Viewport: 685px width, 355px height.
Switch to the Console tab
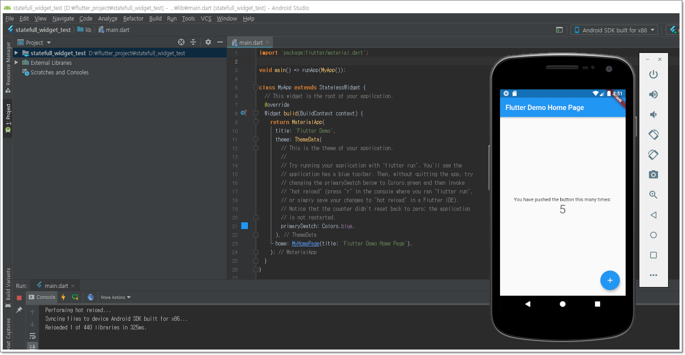pyautogui.click(x=42, y=297)
